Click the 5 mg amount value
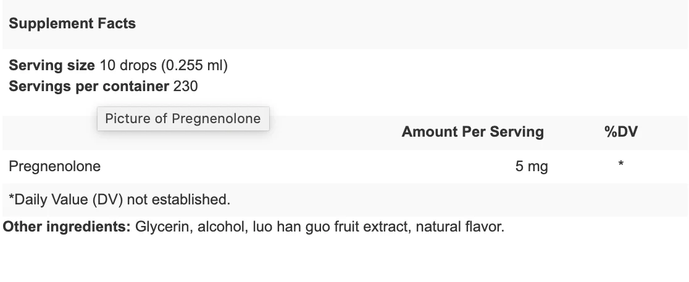This screenshot has width=689, height=282. coord(531,166)
